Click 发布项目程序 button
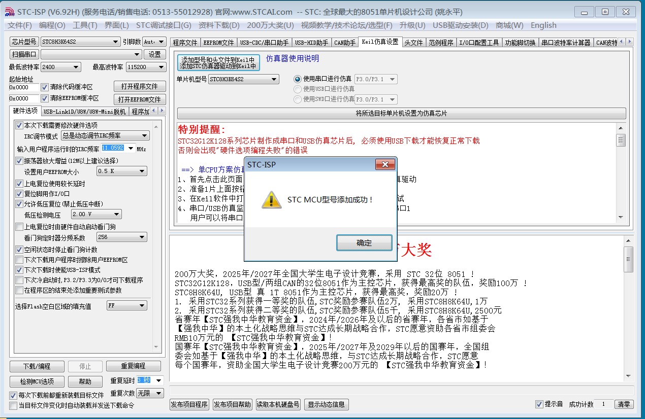645x419 pixels. point(189,404)
